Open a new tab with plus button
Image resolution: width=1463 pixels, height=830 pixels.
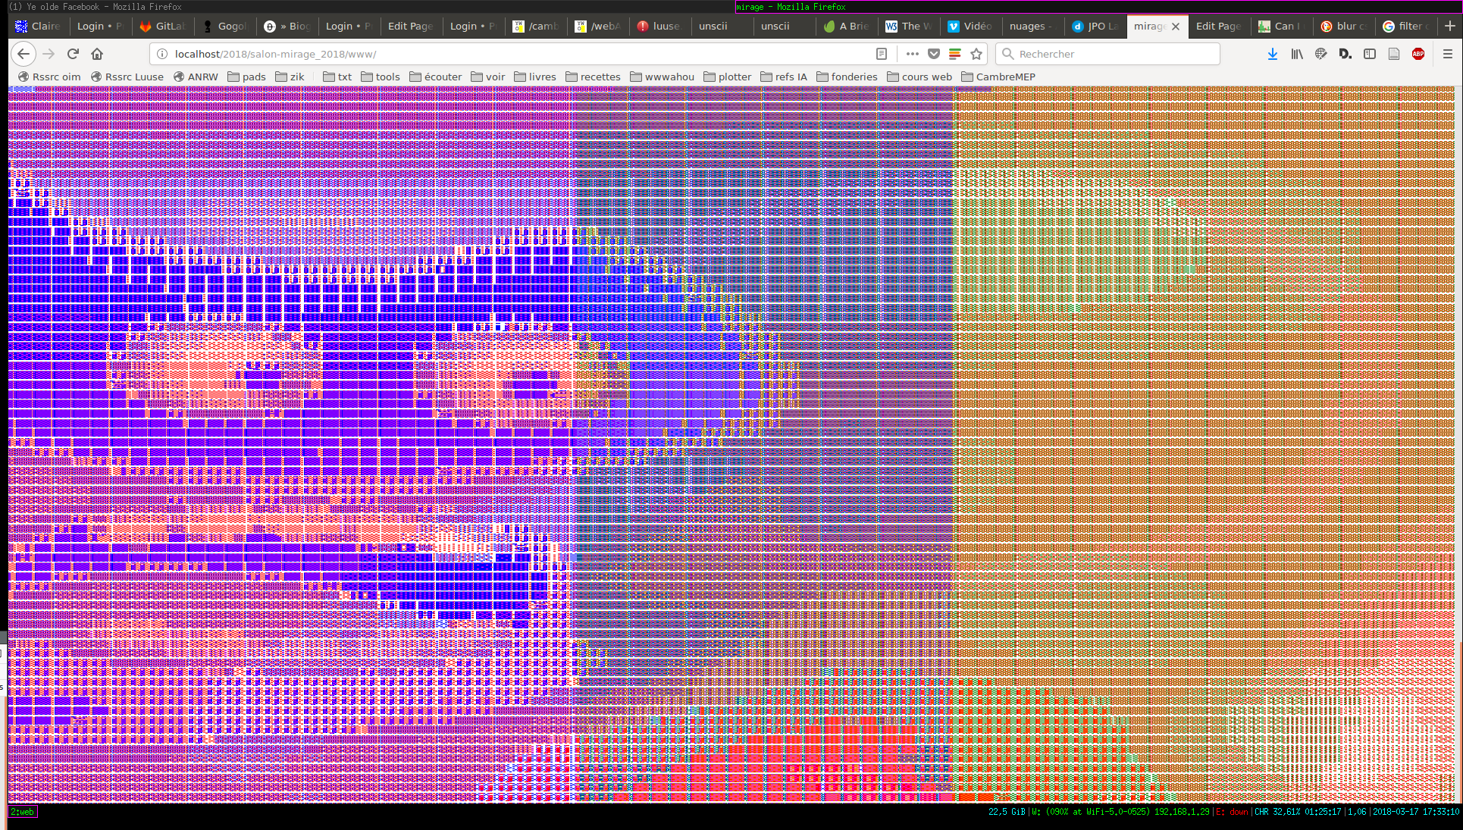tap(1449, 26)
